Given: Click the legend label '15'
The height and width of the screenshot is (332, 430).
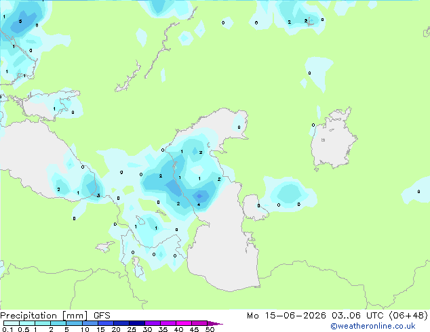Looking at the screenshot, I should (x=100, y=329).
